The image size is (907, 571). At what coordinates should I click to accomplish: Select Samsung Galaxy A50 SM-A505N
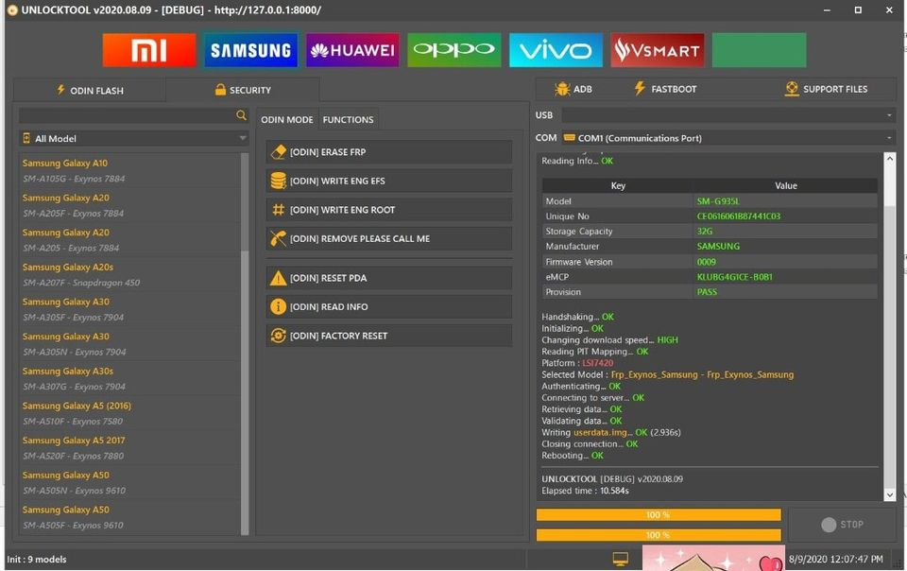pyautogui.click(x=129, y=483)
